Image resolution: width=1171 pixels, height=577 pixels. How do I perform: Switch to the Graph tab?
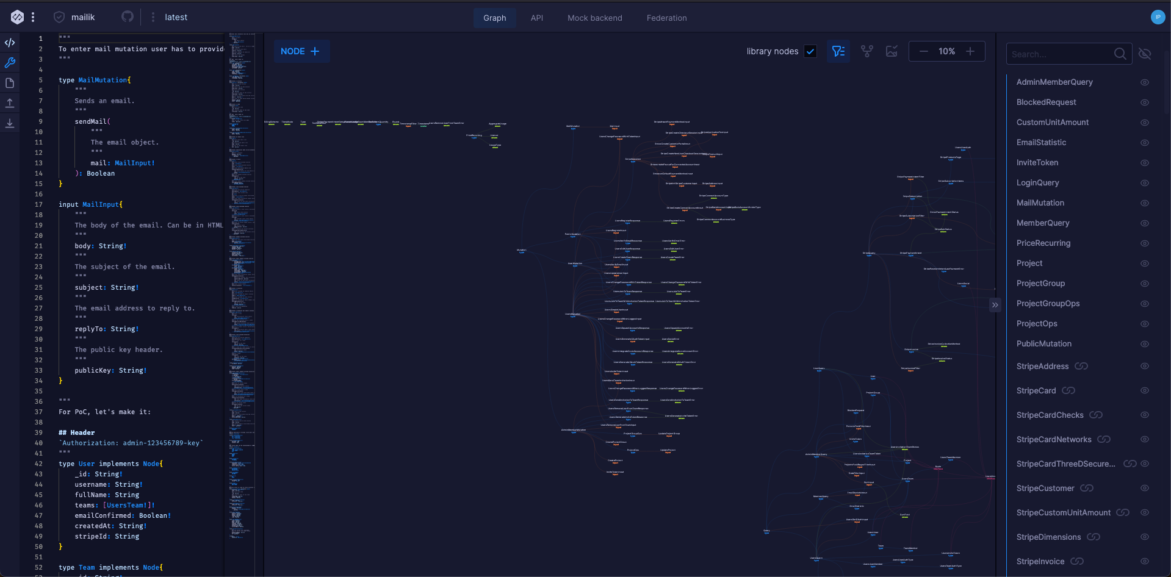[x=495, y=18]
